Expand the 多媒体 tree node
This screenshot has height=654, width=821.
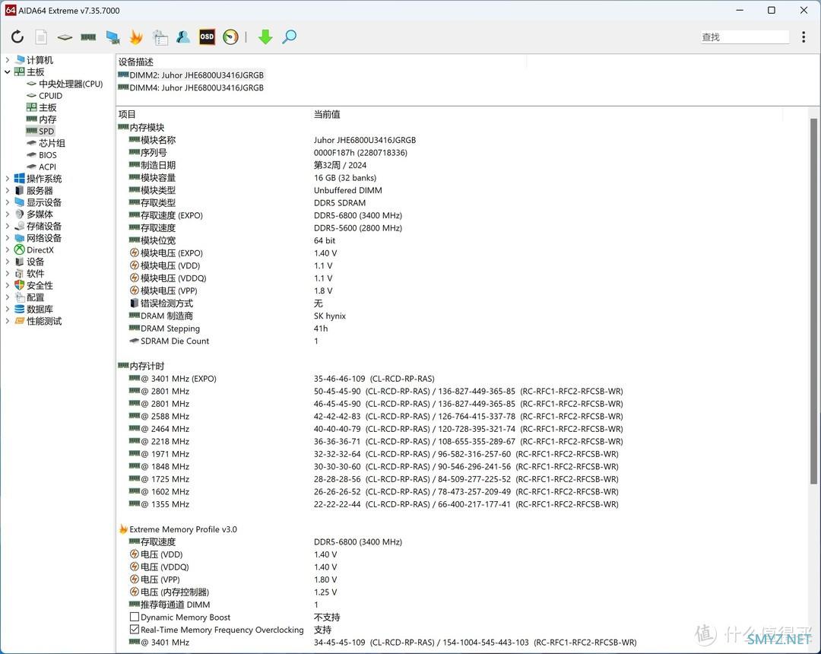click(x=8, y=214)
